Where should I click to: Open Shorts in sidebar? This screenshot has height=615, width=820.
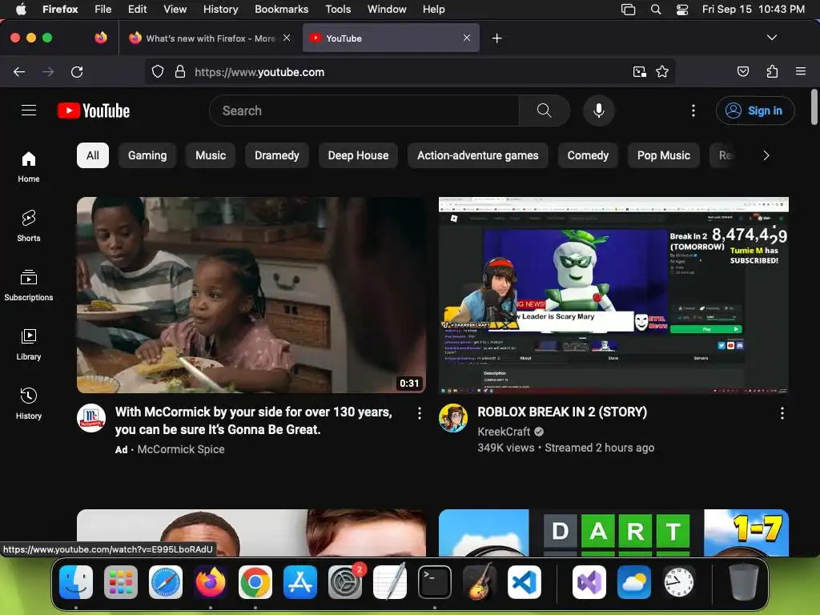29,226
